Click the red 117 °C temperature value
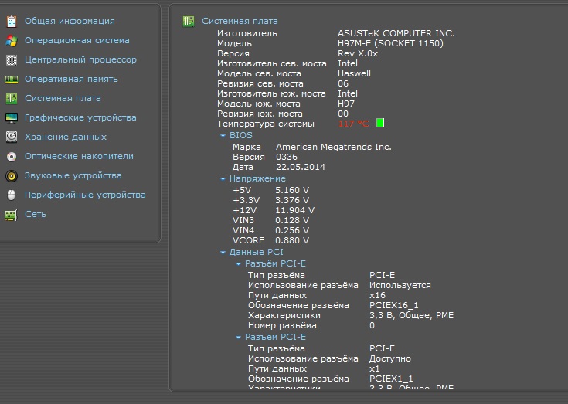 [353, 124]
